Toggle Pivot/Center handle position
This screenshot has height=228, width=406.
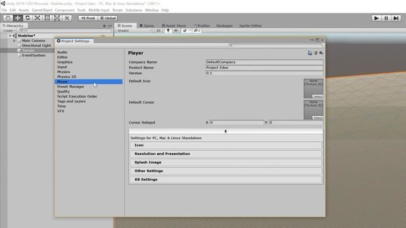click(x=88, y=18)
